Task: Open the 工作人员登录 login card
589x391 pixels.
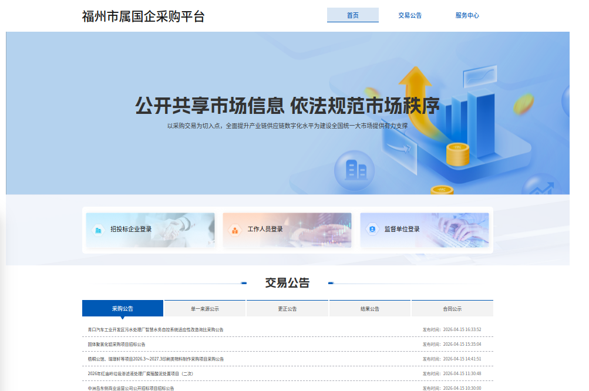Action: [x=287, y=230]
